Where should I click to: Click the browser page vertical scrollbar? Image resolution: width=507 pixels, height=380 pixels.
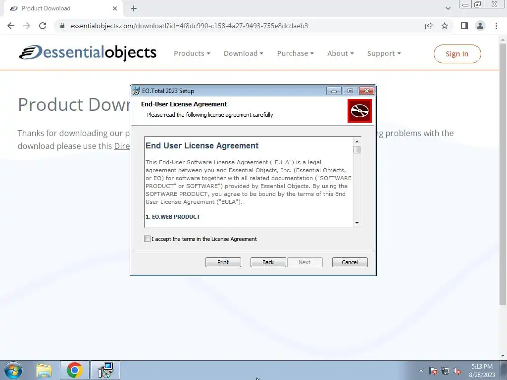(503, 175)
